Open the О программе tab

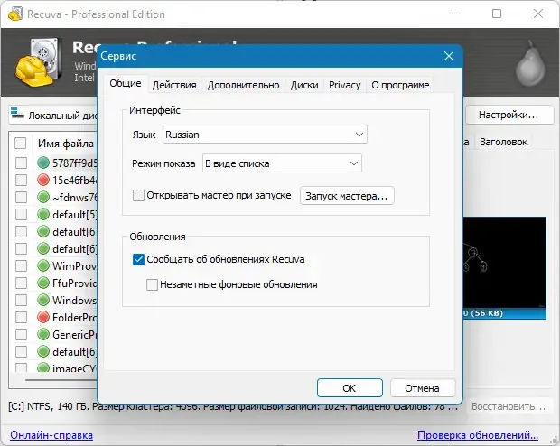point(400,86)
